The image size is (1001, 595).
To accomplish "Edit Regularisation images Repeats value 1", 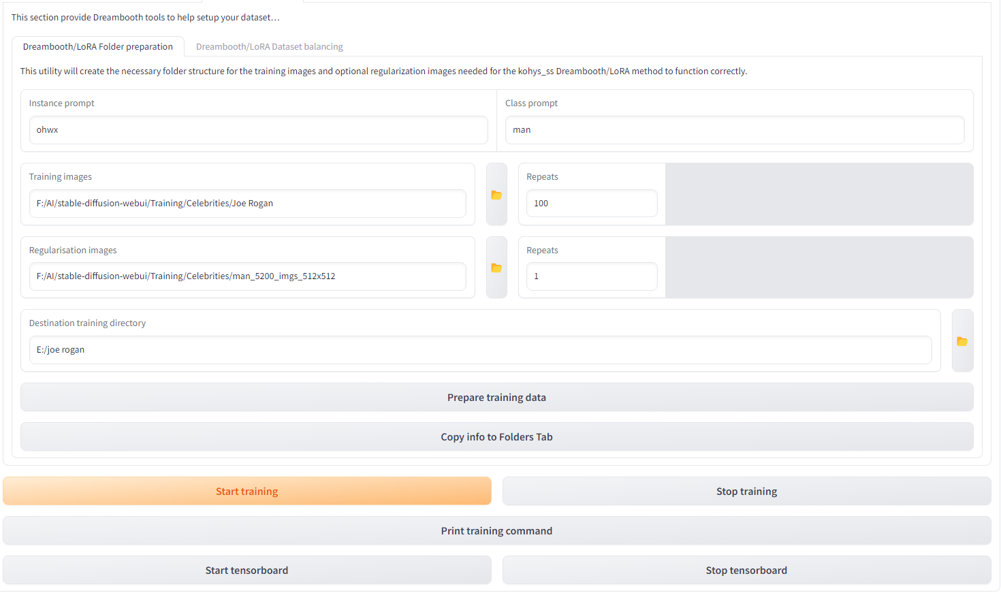I will tap(592, 276).
